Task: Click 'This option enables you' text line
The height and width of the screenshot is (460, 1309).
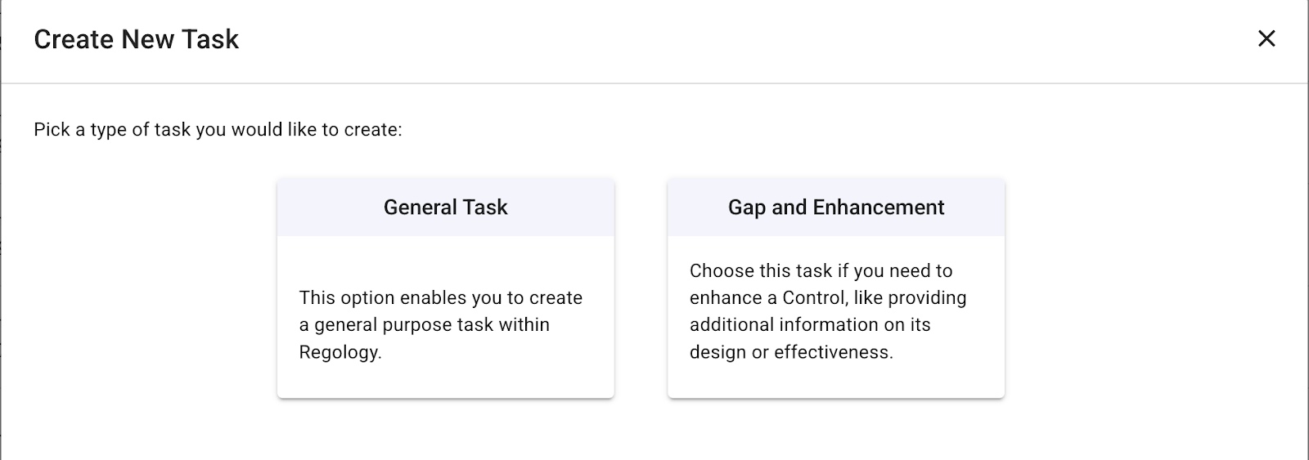Action: click(441, 298)
